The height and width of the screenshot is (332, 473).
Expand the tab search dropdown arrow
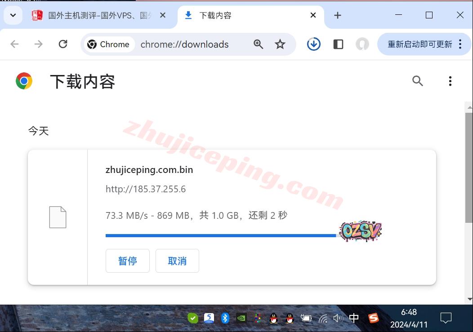(13, 15)
